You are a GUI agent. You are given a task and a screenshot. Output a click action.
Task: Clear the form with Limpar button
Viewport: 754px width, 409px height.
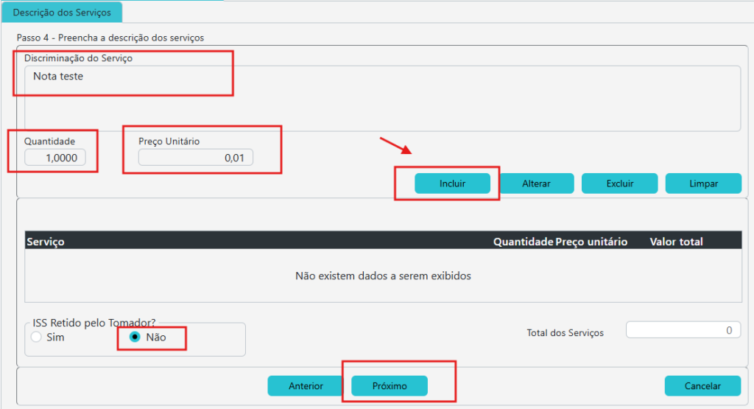tap(703, 183)
